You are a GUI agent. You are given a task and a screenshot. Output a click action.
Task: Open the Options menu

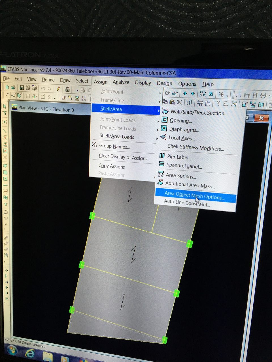click(x=187, y=84)
